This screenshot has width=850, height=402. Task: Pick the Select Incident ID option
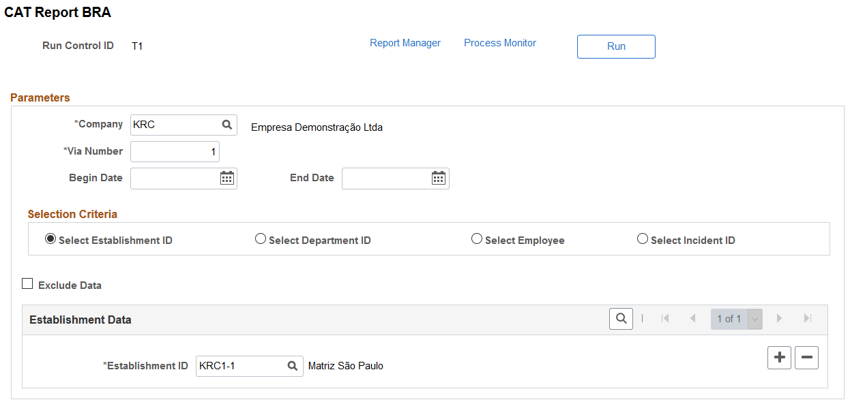click(x=642, y=239)
